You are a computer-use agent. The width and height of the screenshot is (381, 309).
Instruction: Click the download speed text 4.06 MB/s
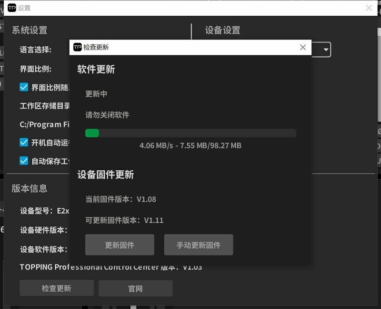[x=157, y=146]
